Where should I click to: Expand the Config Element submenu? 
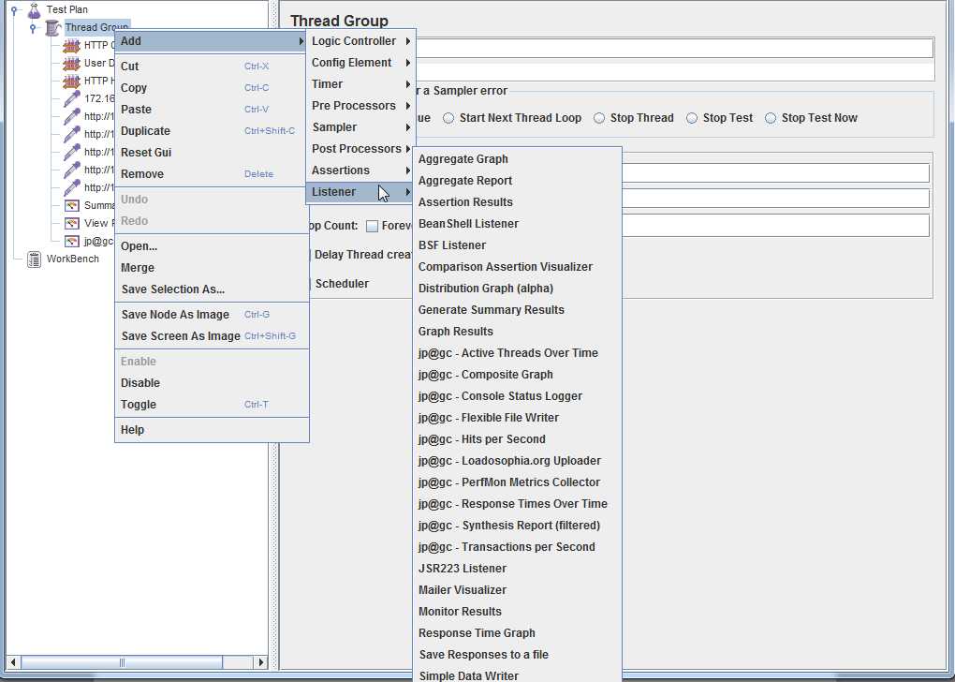(x=360, y=62)
